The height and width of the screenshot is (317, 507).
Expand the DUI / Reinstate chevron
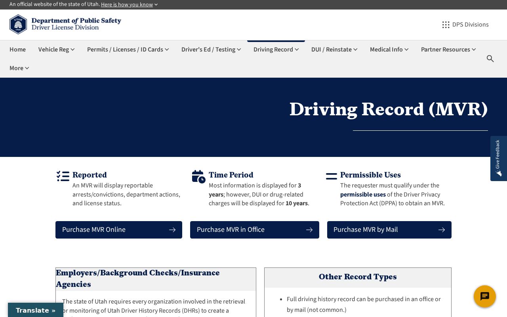tap(355, 50)
